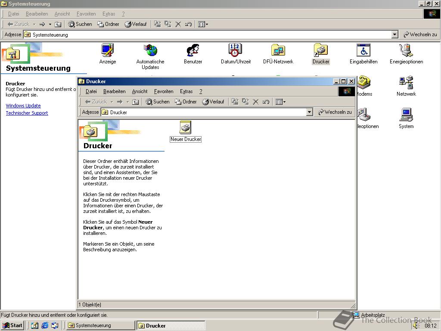Open the Extras menu in Drucker window
The image size is (441, 331).
pyautogui.click(x=186, y=91)
